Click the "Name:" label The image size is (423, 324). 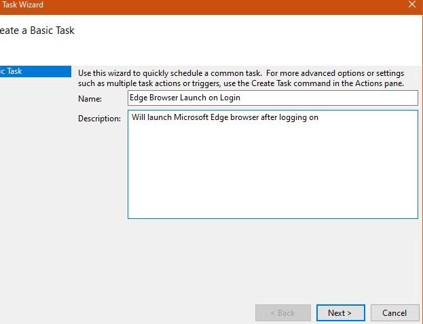pos(90,99)
